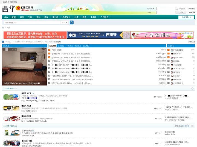Screen dimensions: 197x147
Task: Collapse the 热门点评 section with its round icon
Action: 192,88
